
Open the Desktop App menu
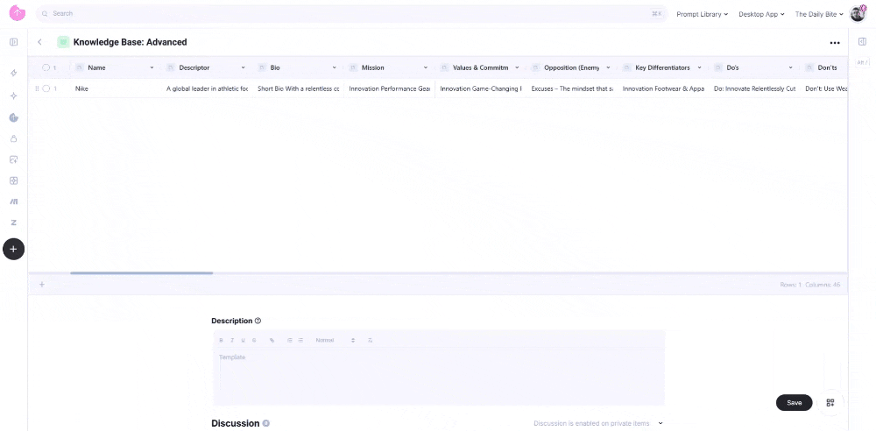tap(761, 14)
